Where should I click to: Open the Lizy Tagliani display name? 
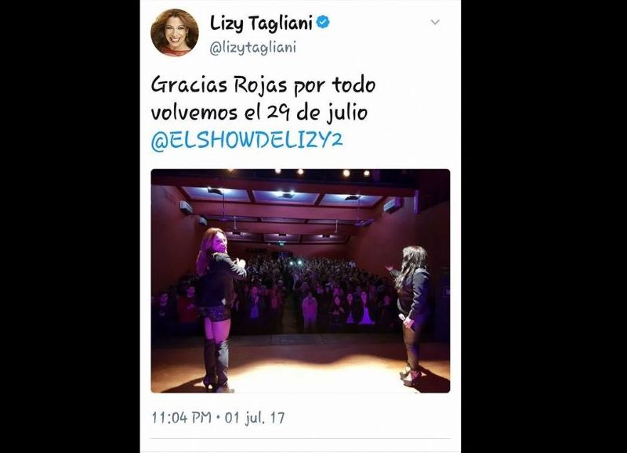pyautogui.click(x=261, y=23)
